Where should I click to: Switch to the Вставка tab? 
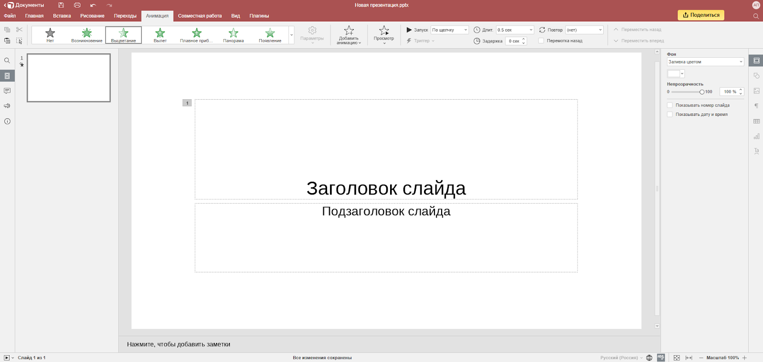pos(62,16)
